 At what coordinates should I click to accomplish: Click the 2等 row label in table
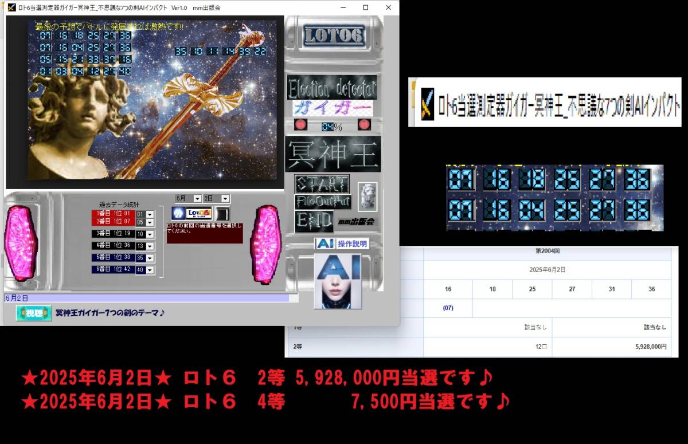(298, 347)
